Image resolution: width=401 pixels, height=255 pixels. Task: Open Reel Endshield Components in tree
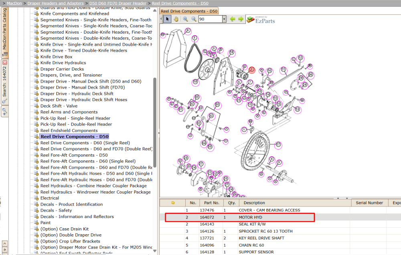click(x=69, y=130)
